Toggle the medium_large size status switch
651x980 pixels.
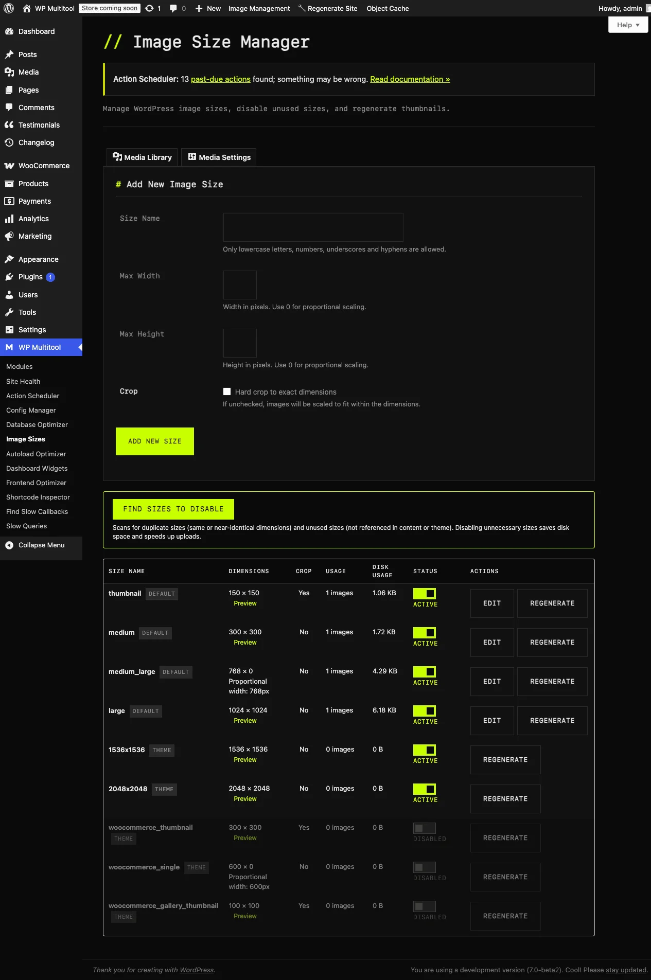coord(425,672)
